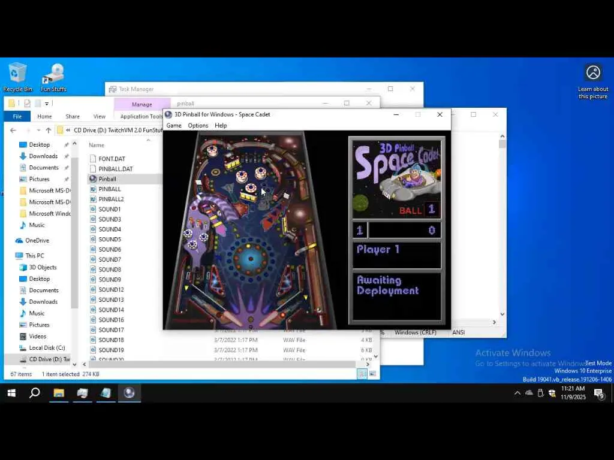Click the Properties icon in Explorer quick access toolbar
614x460 pixels.
27,103
